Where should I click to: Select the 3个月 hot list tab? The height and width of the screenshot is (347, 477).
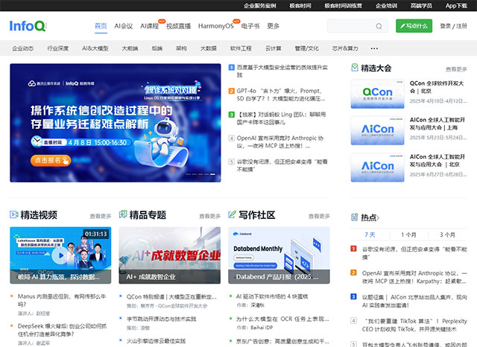click(x=447, y=235)
